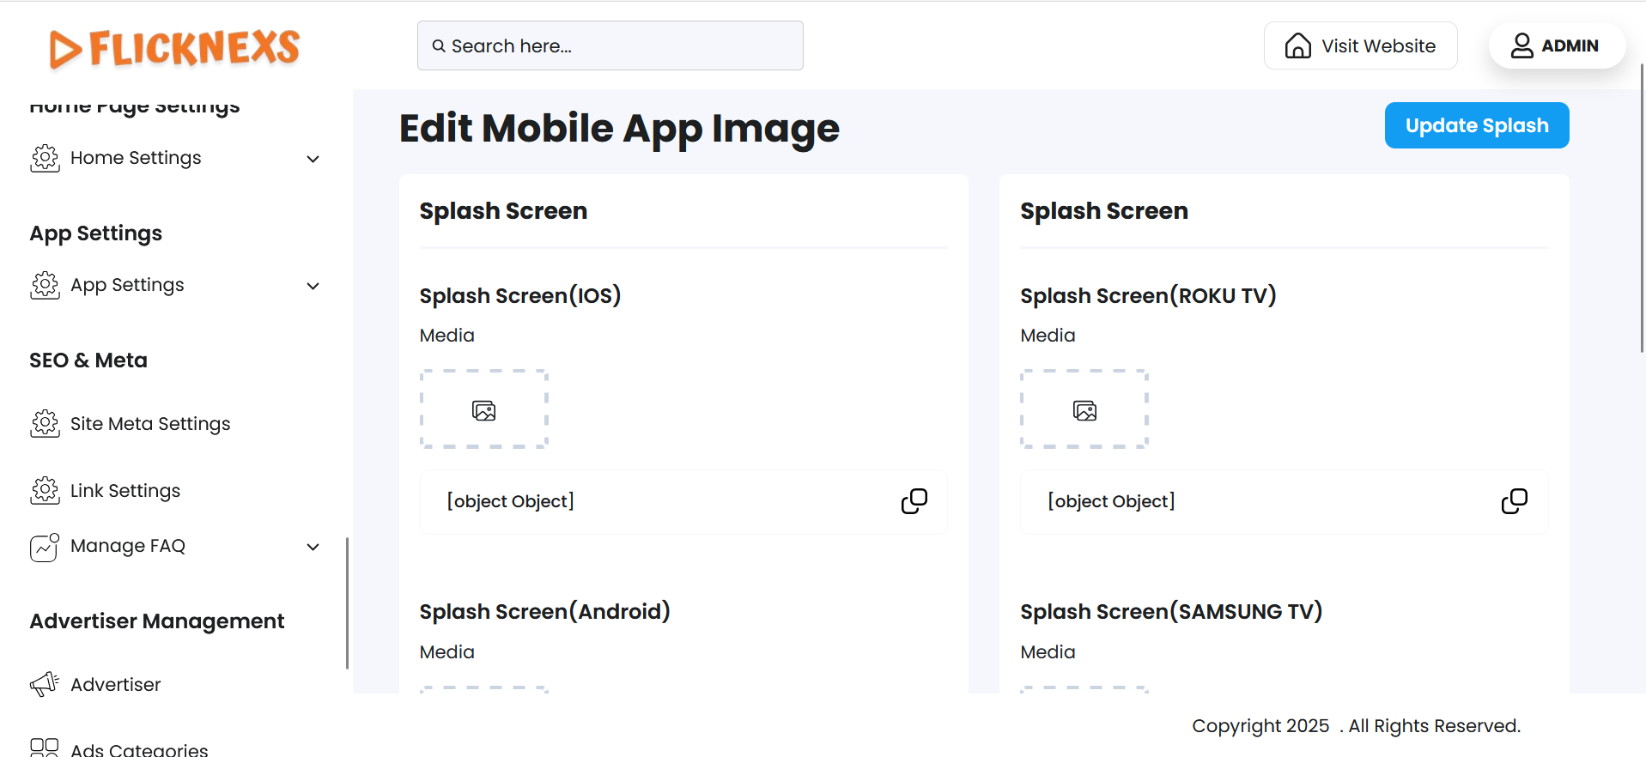
Task: Expand the Manage FAQ chevron
Action: point(313,547)
